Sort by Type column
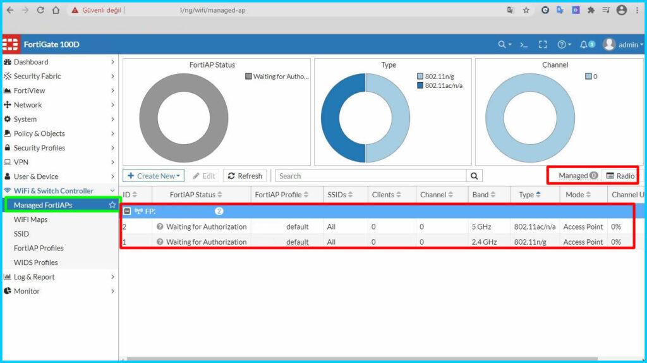Screen dimensions: 647x363 [x=530, y=195]
